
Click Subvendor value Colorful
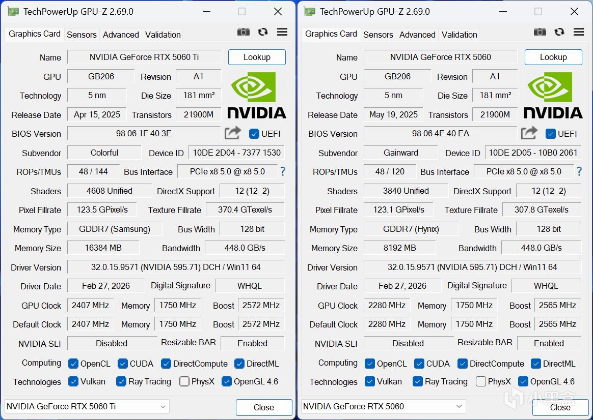click(x=104, y=153)
